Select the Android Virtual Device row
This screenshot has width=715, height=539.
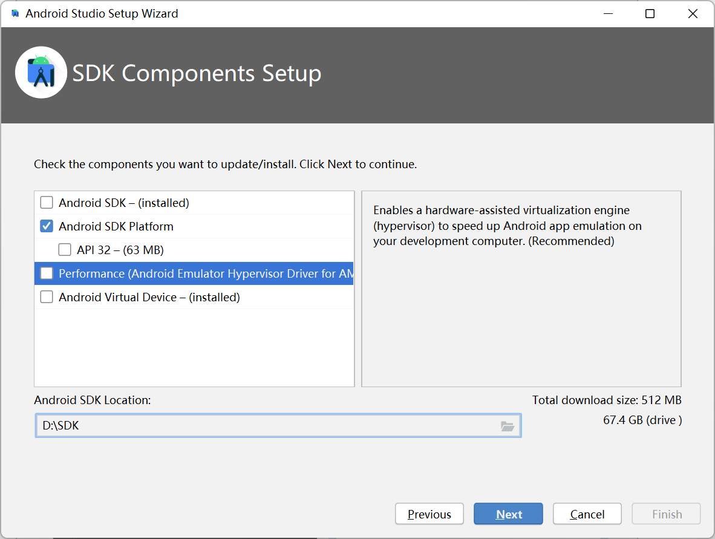[194, 297]
